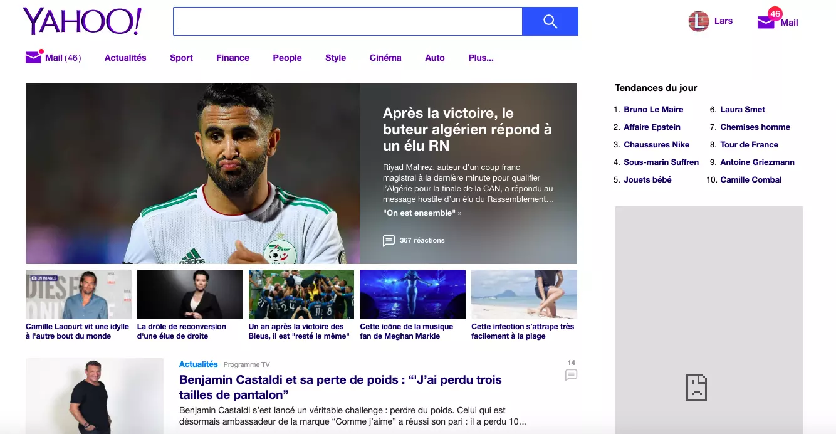Open the Camille Lacourt thumbnail image

click(78, 294)
